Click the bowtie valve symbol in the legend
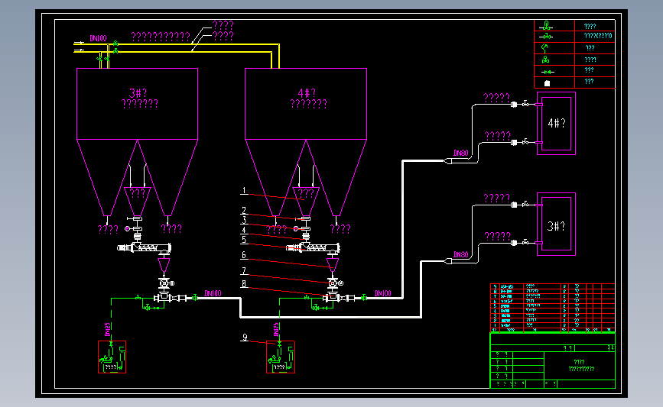The width and height of the screenshot is (663, 407). (548, 72)
